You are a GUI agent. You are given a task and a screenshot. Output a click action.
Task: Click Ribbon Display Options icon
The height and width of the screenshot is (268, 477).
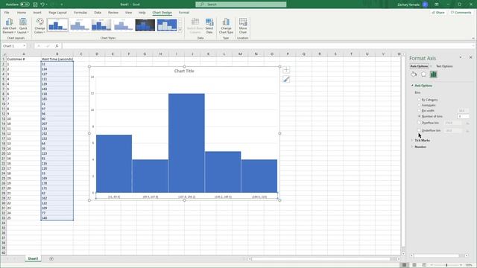pyautogui.click(x=437, y=4)
